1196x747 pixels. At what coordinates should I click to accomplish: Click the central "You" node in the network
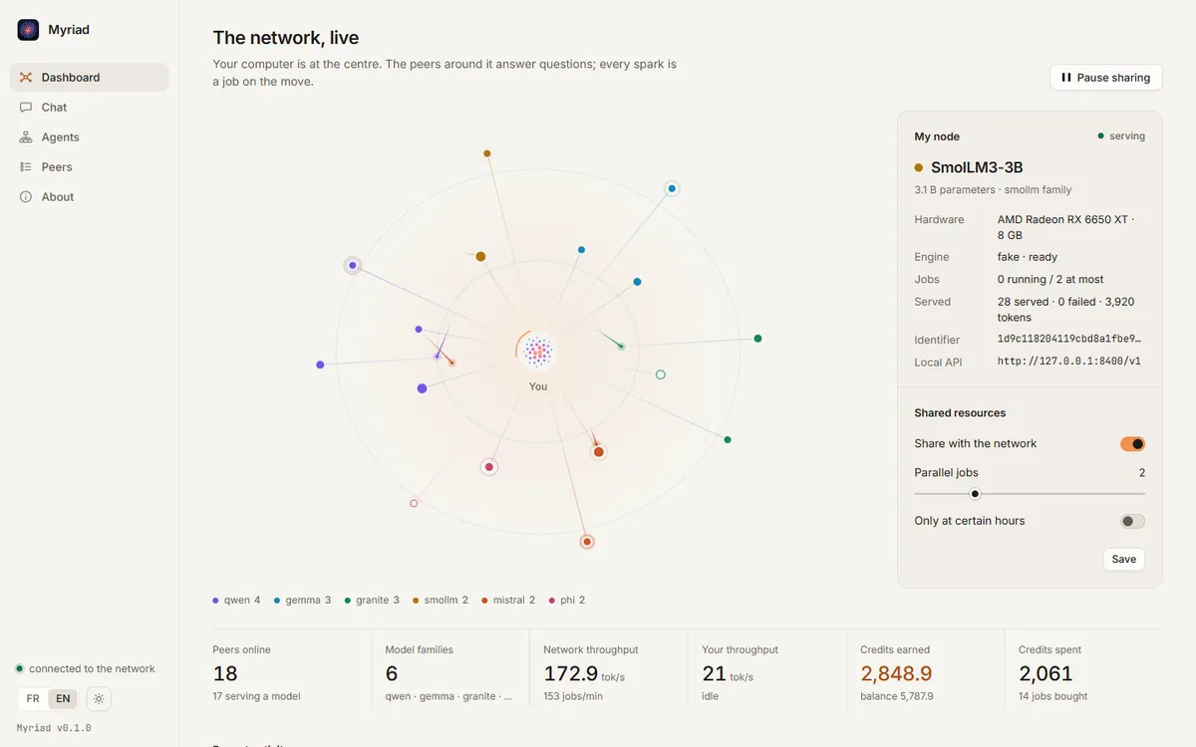(x=538, y=351)
